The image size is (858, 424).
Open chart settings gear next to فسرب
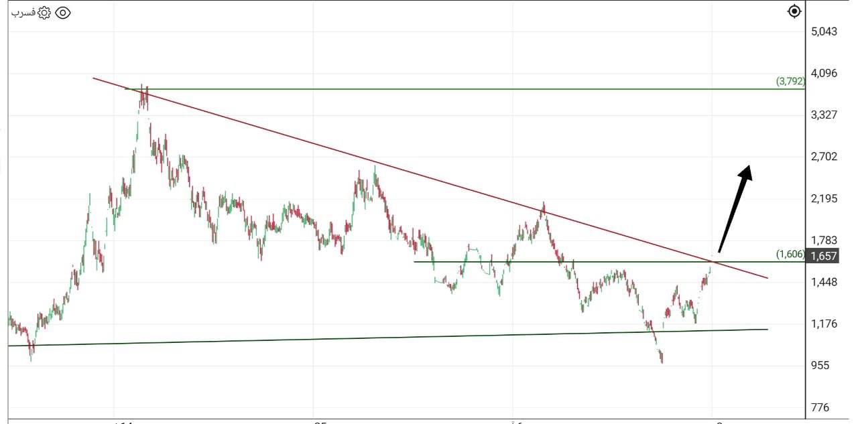(x=44, y=13)
